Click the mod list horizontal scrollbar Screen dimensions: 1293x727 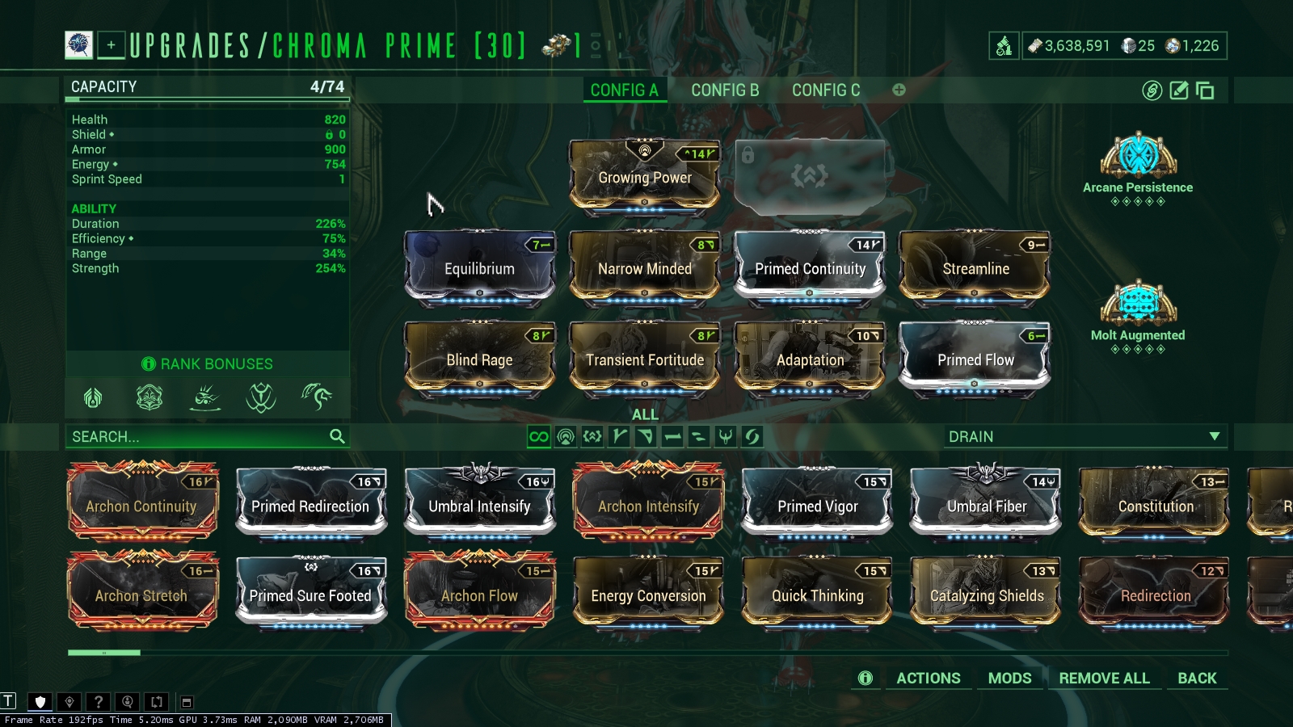[x=646, y=652]
